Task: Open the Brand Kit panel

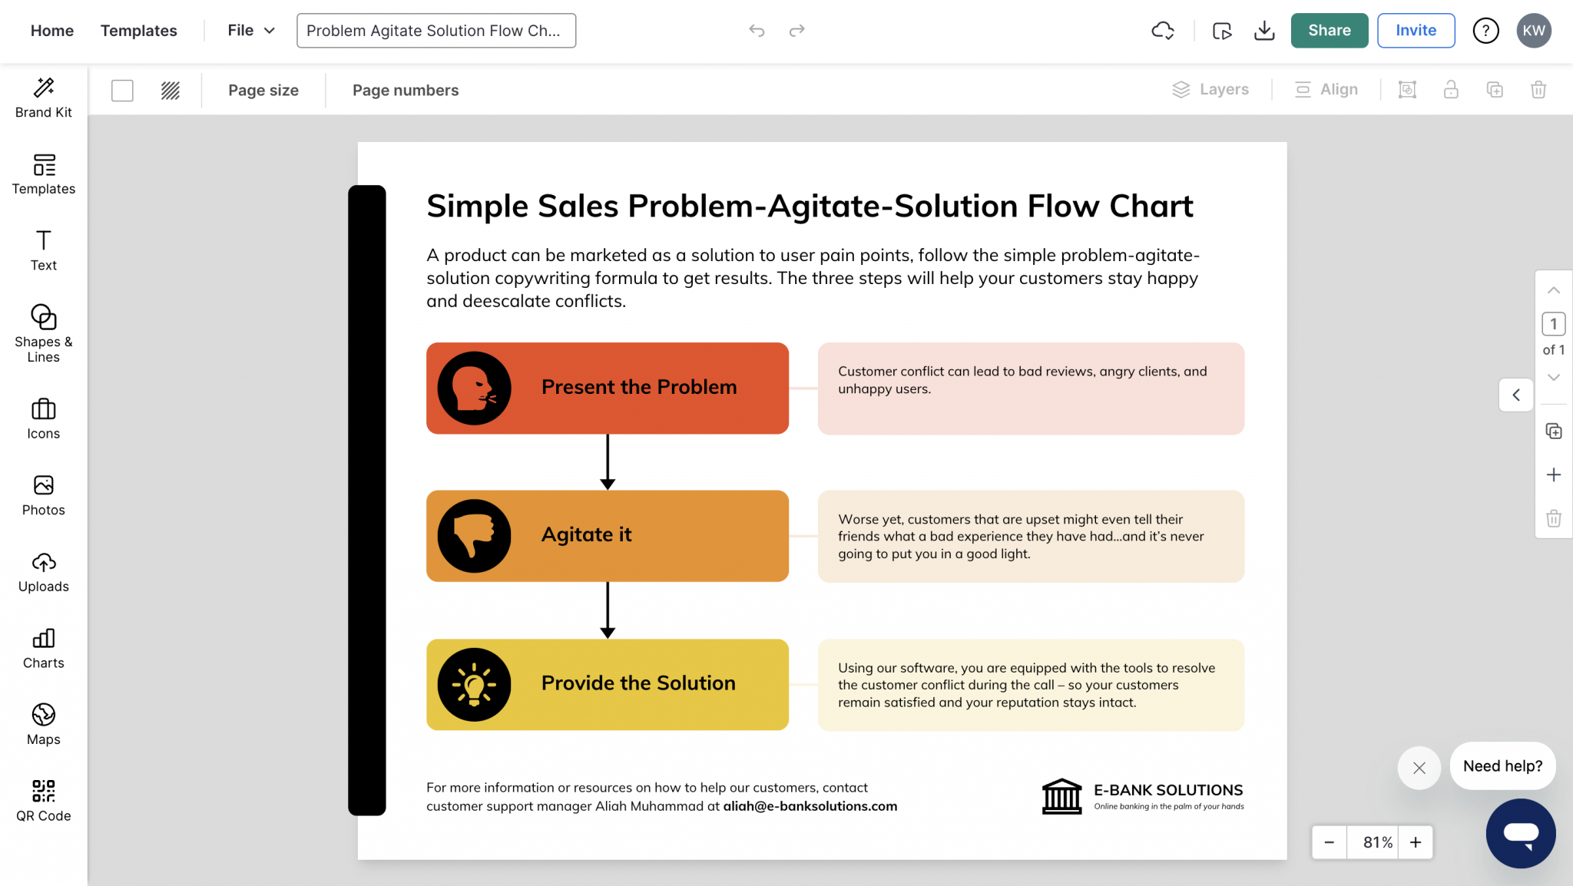Action: coord(43,97)
